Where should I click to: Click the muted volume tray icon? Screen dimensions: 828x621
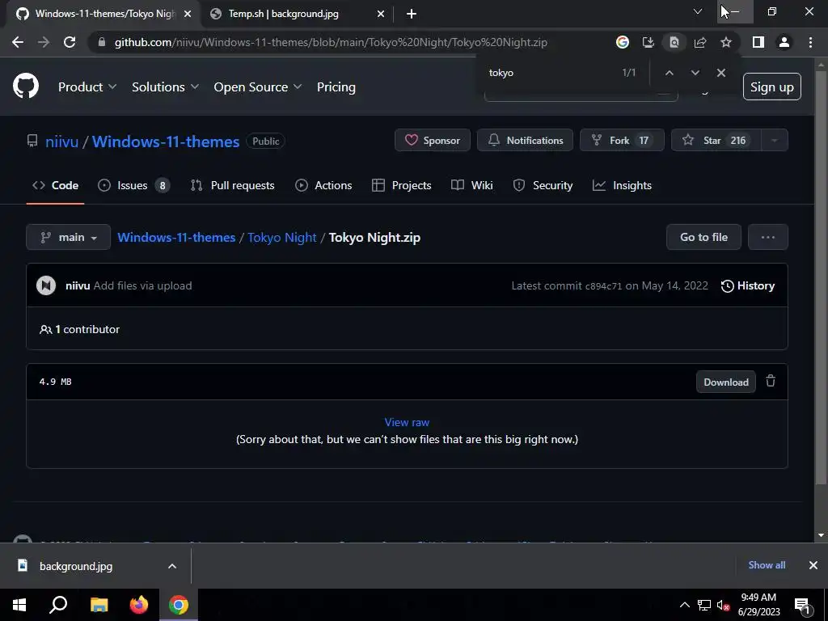(x=723, y=605)
